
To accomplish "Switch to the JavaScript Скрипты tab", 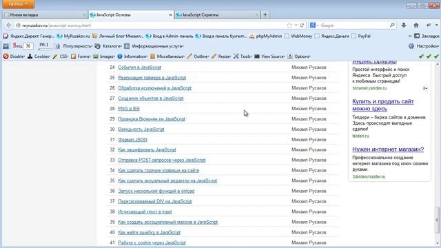I will point(217,14).
